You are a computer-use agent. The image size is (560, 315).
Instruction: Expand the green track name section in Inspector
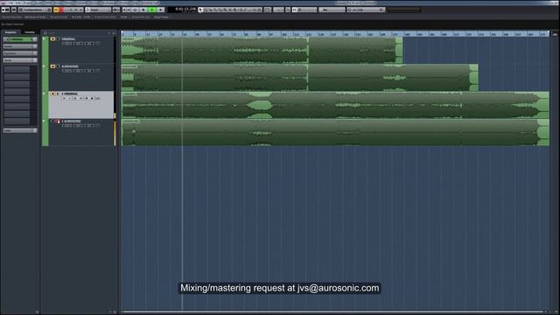20,39
